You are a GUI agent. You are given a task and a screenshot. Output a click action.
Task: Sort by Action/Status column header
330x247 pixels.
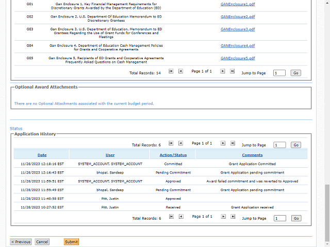tap(173, 155)
